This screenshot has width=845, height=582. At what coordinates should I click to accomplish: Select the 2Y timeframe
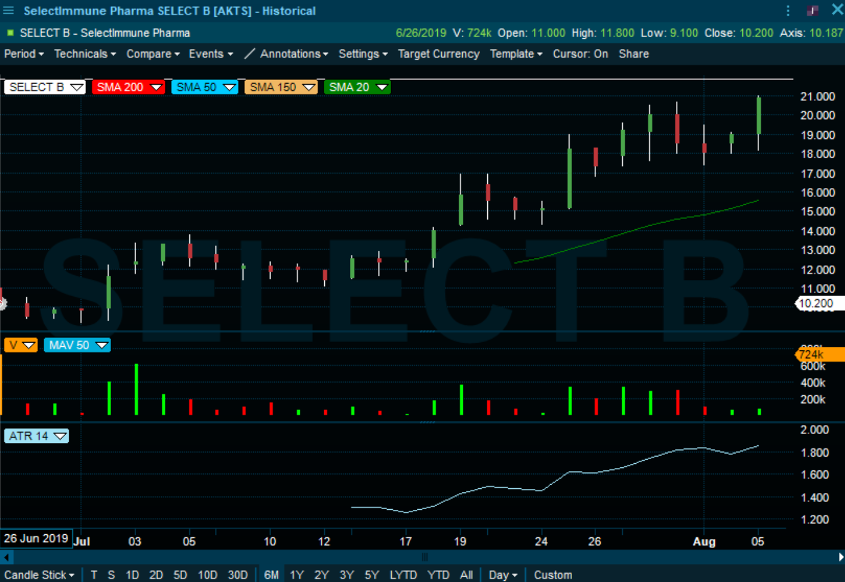[321, 575]
